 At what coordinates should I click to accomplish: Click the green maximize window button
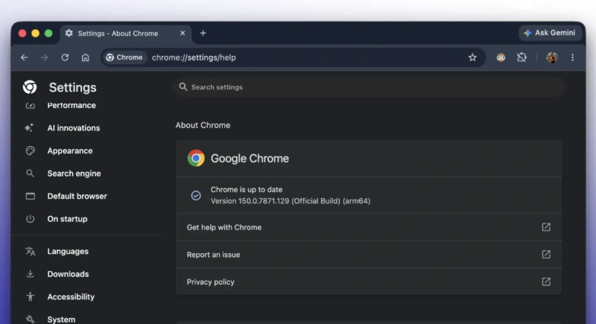pyautogui.click(x=48, y=34)
